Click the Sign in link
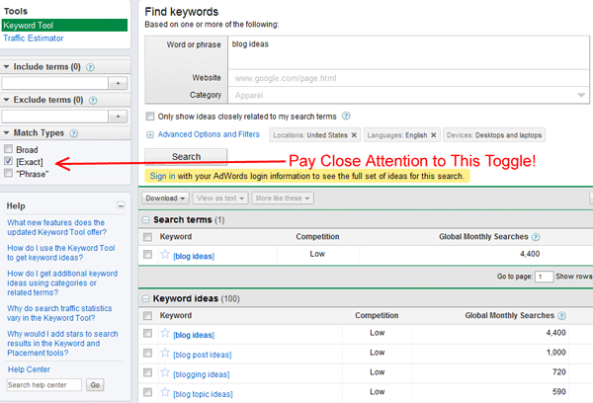Viewport: 593px width, 403px height. [162, 175]
